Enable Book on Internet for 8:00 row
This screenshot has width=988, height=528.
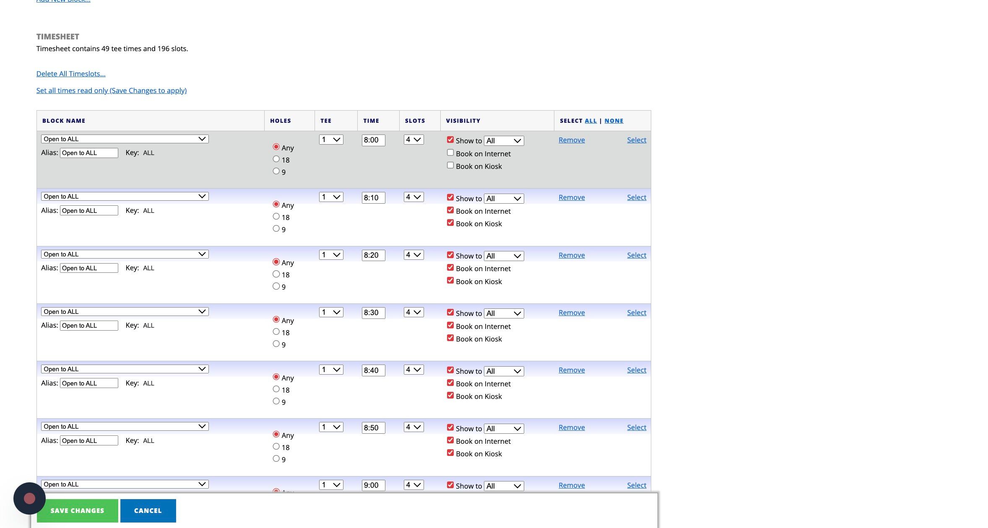(x=450, y=153)
